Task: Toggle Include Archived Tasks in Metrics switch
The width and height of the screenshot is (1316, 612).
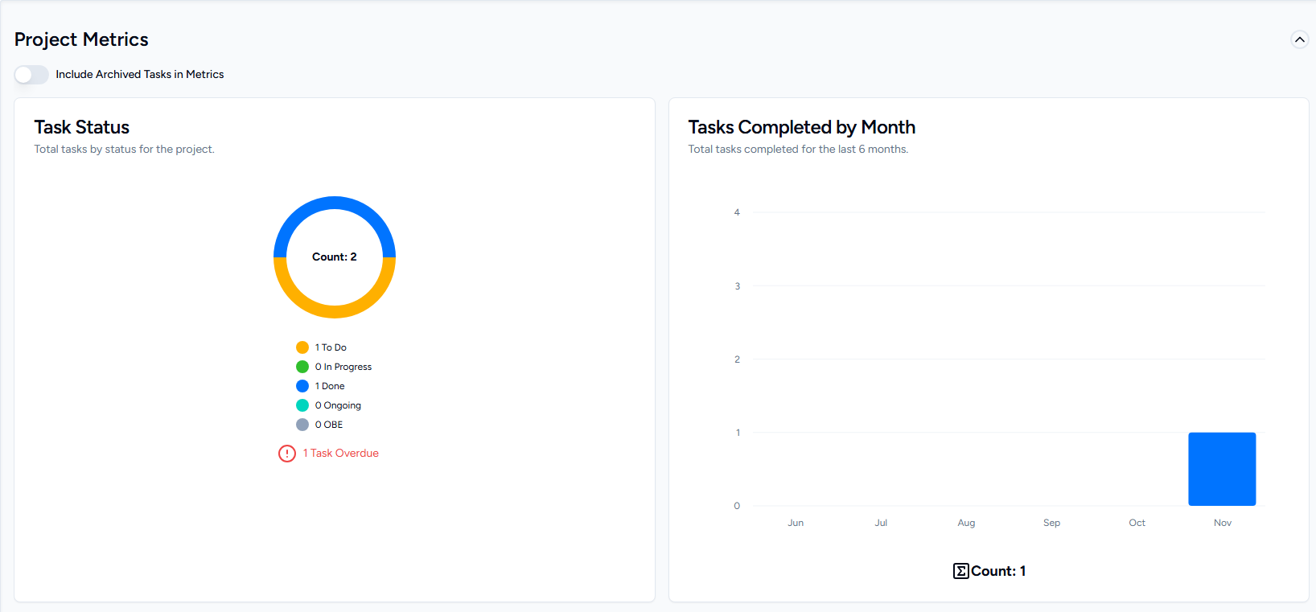Action: 31,75
